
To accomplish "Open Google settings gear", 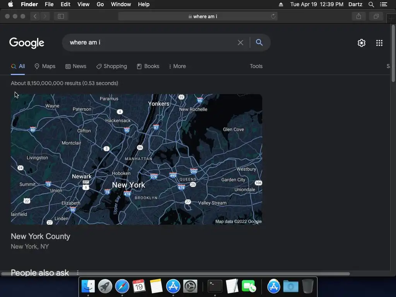I will [362, 43].
